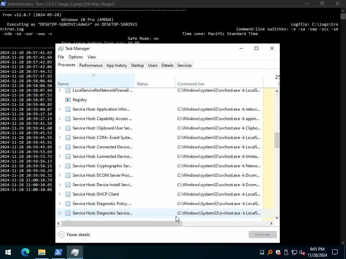Open File Explorer from the taskbar

coord(42,252)
